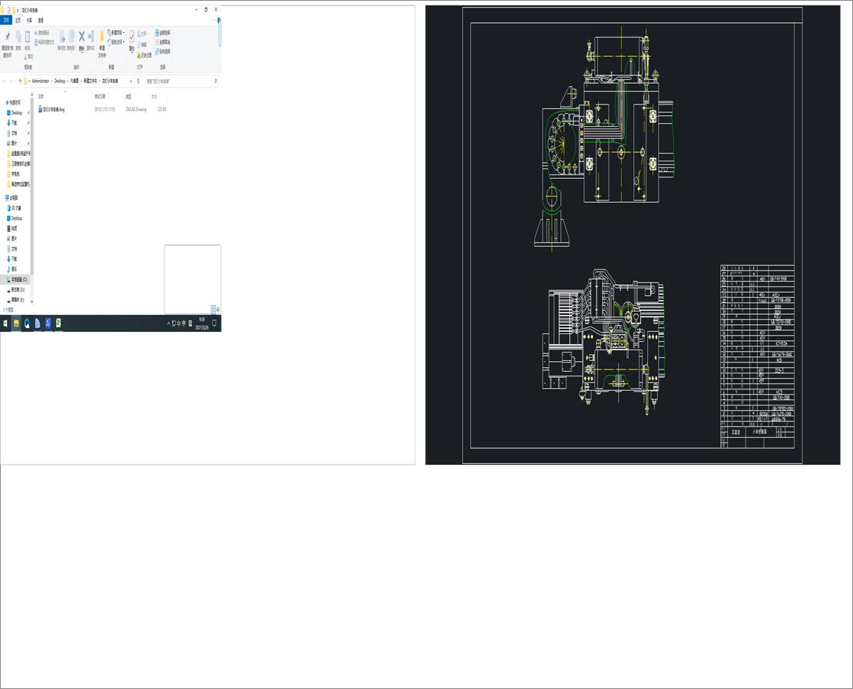This screenshot has height=689, width=853.
Task: Open the notification center in the taskbar
Action: point(214,323)
